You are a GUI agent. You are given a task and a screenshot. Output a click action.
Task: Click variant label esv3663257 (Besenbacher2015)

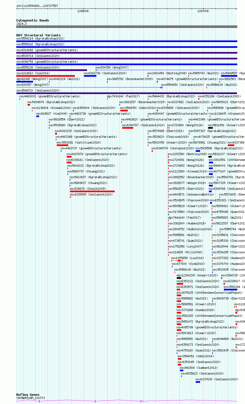pyautogui.click(x=142, y=102)
